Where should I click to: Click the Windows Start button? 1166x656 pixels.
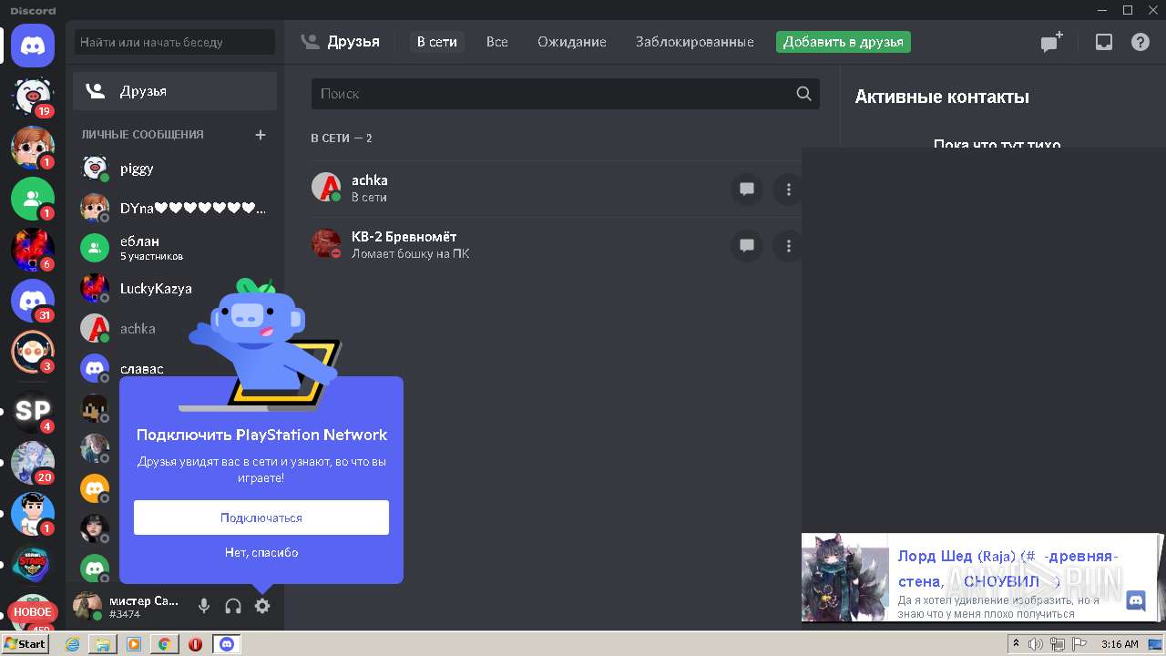[x=26, y=644]
